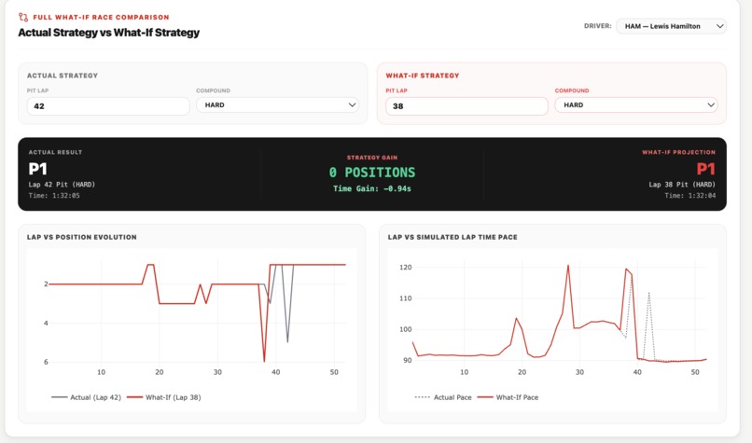
Task: Click the Time Gain: -0.94s value
Action: (x=372, y=189)
